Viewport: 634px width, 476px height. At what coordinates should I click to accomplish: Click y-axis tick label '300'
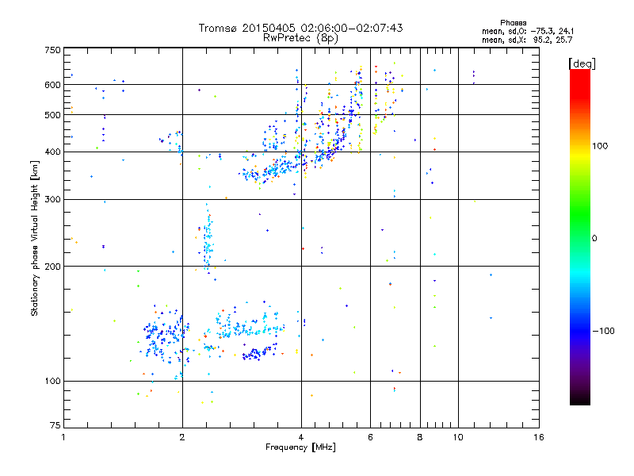52,200
